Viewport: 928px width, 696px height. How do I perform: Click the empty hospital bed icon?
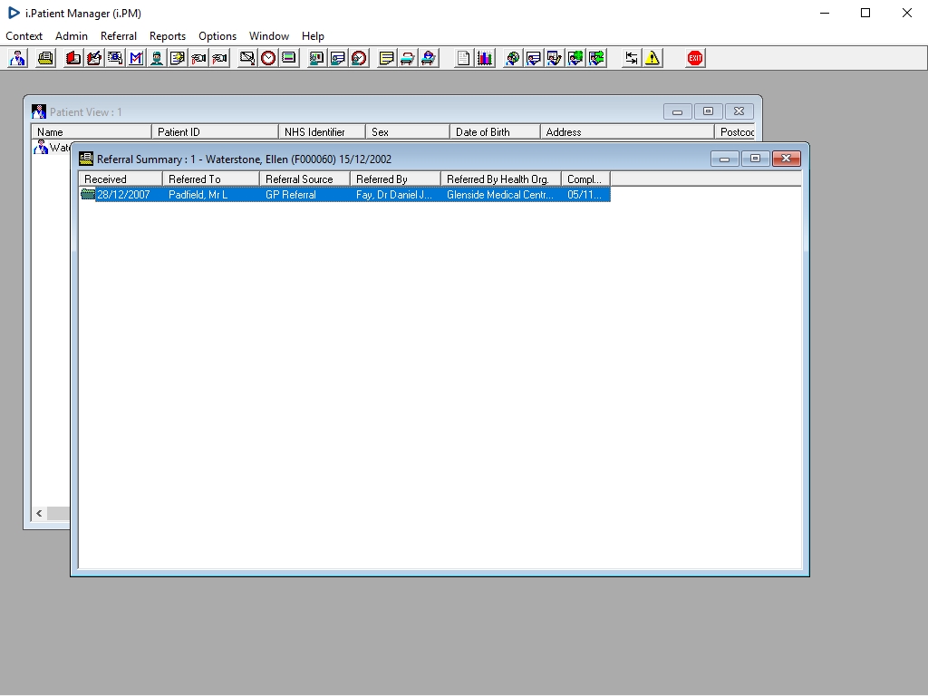tap(408, 58)
